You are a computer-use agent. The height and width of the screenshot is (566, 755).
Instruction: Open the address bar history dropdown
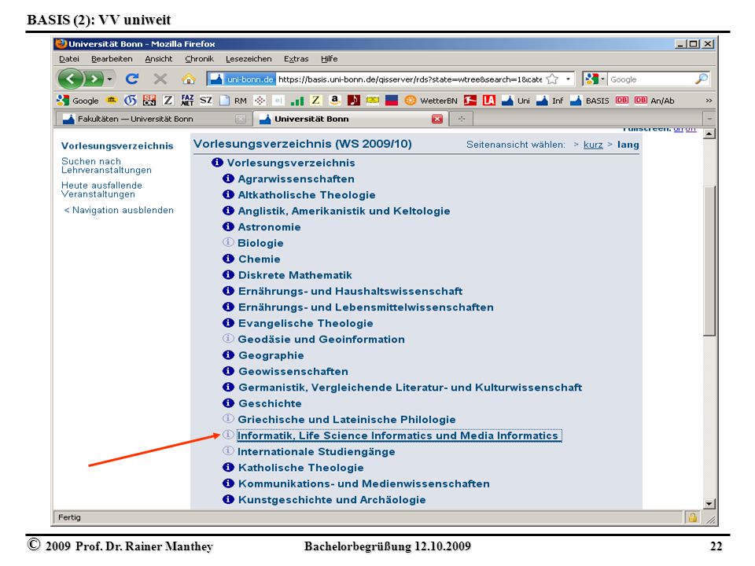[568, 79]
